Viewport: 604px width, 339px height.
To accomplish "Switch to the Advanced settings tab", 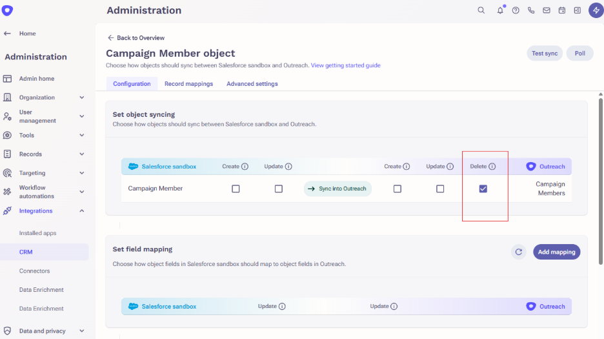I will pyautogui.click(x=252, y=84).
